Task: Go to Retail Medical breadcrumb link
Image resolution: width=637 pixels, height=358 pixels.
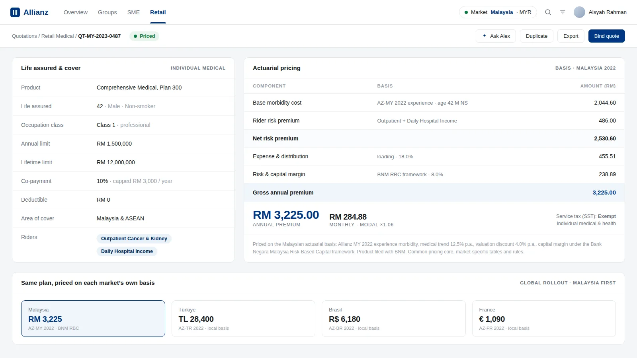Action: pos(58,36)
